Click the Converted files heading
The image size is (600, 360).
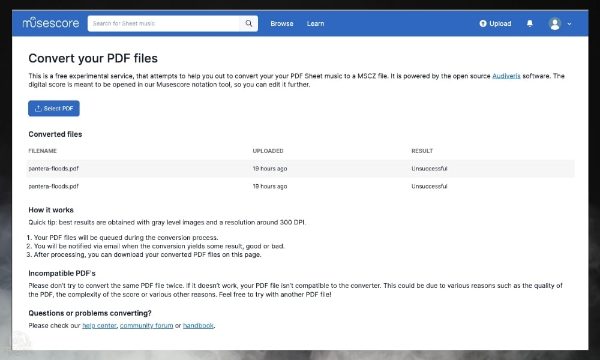coord(55,134)
